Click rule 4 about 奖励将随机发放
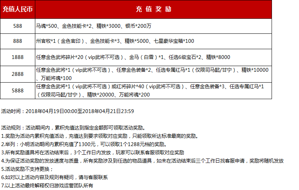Image resolution: width=299 pixels, height=190 pixels. [142, 161]
